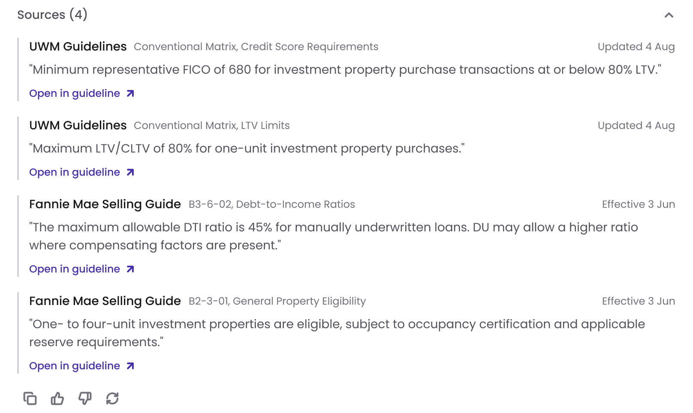Click the maximum allowable DTI ratio quote
This screenshot has width=693, height=413.
pos(334,236)
